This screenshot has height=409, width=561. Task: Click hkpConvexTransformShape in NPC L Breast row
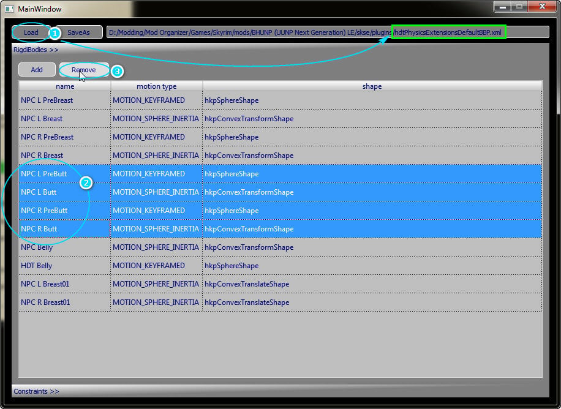[249, 119]
